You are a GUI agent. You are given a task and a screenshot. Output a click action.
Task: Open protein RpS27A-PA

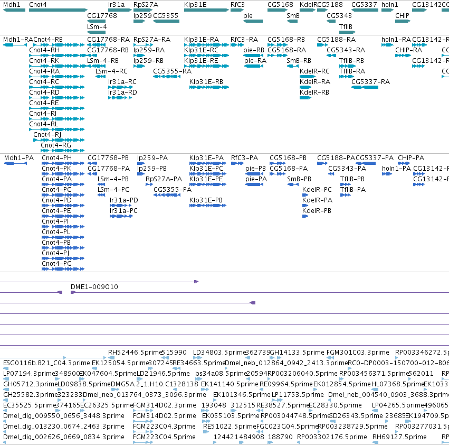164,179
